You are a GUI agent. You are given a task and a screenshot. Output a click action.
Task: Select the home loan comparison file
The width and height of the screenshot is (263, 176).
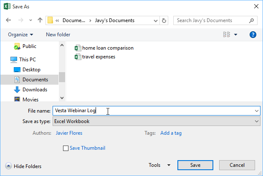coord(108,48)
